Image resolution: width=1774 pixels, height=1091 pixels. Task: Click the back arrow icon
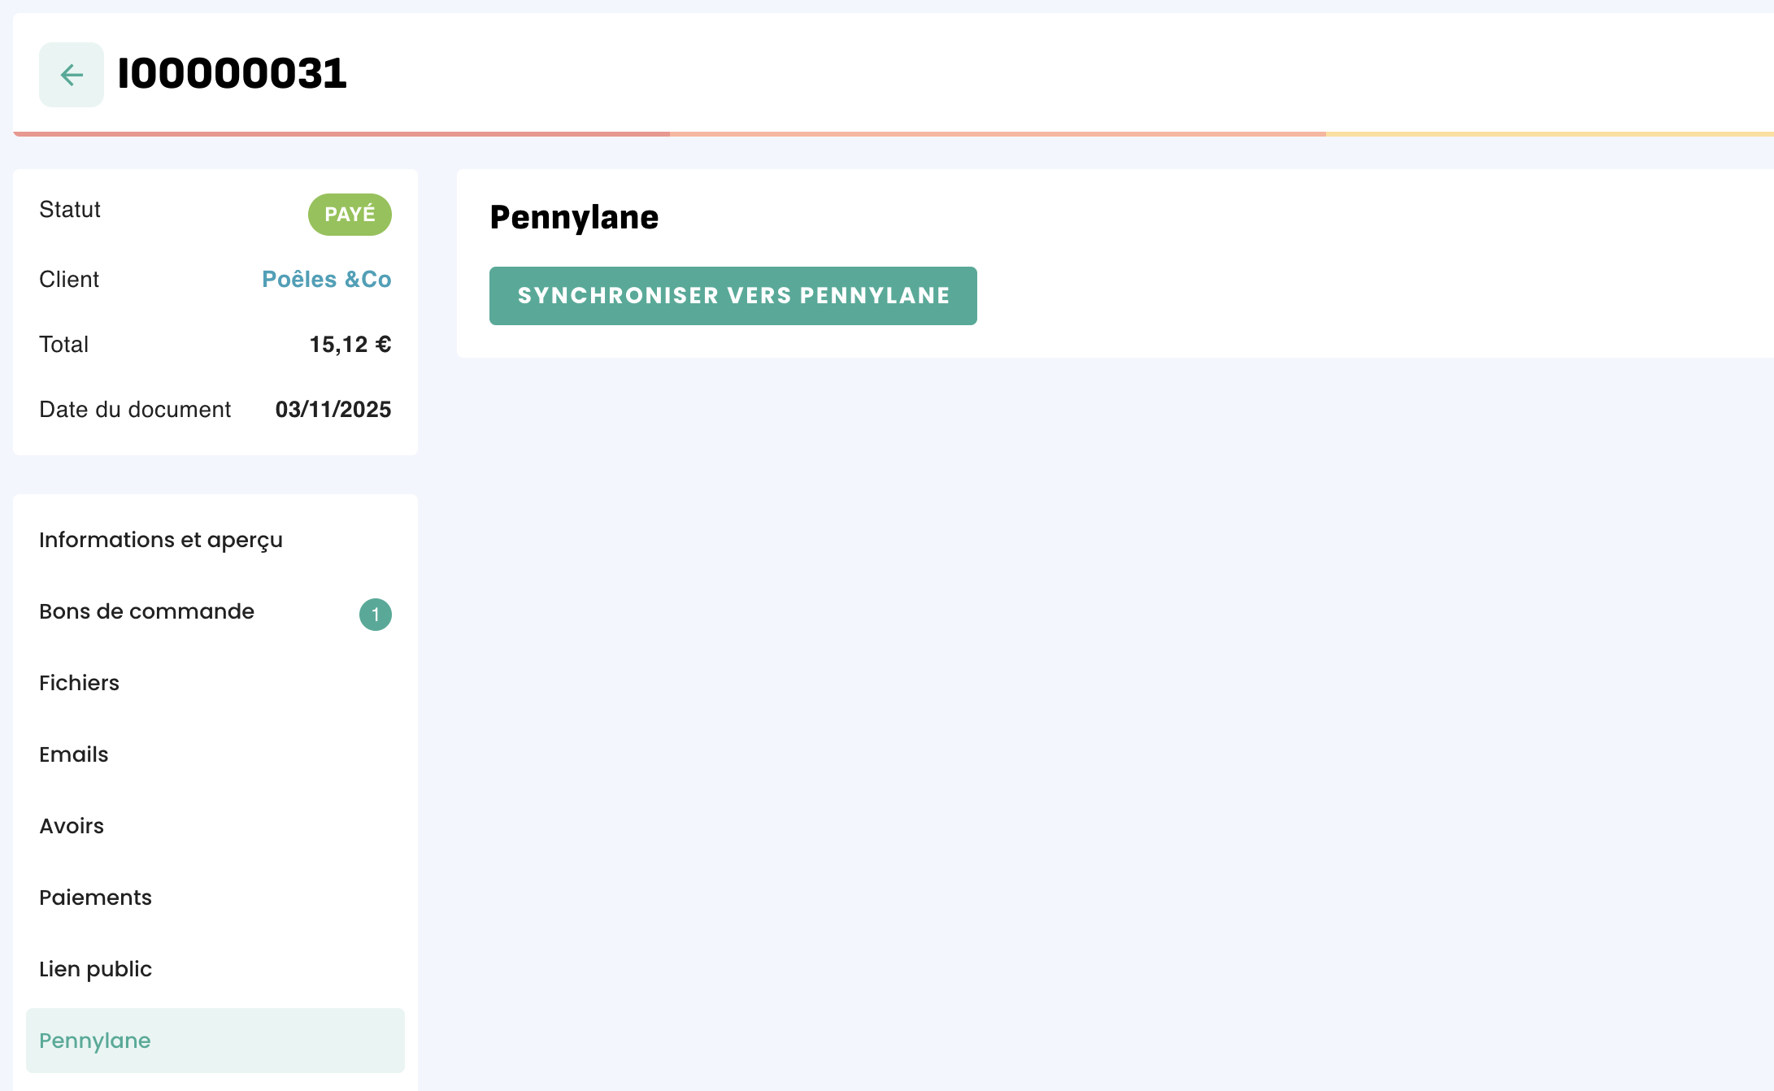(x=72, y=75)
